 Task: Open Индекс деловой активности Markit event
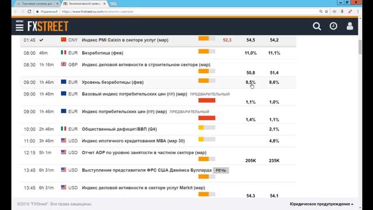tap(143, 188)
